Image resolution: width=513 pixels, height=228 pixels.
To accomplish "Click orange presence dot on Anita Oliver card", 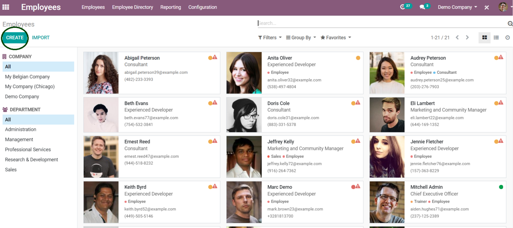I will click(x=358, y=58).
